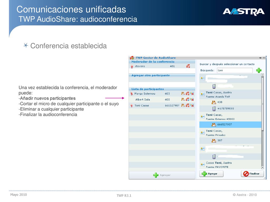Click the contact list scrollbar thumb

[263, 104]
